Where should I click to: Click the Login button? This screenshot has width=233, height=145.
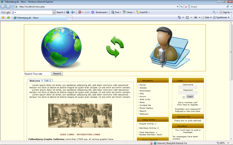190,97
